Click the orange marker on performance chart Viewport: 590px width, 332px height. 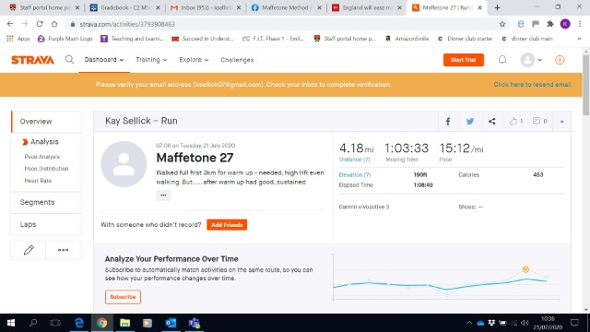[x=525, y=269]
